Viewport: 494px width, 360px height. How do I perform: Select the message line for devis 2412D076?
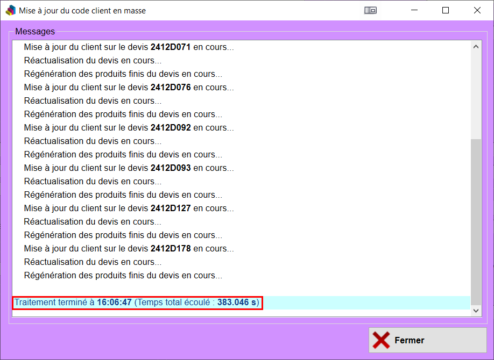tap(129, 88)
